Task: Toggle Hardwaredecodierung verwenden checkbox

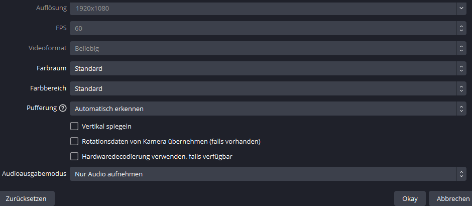Action: (74, 156)
